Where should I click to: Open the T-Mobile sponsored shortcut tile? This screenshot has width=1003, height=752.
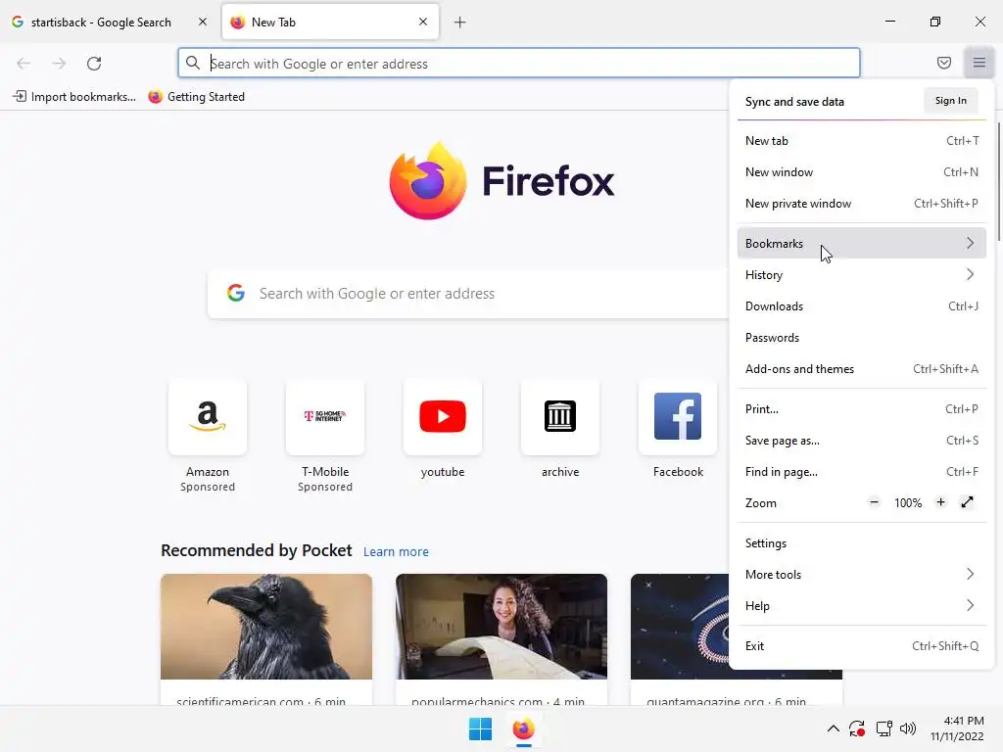325,417
